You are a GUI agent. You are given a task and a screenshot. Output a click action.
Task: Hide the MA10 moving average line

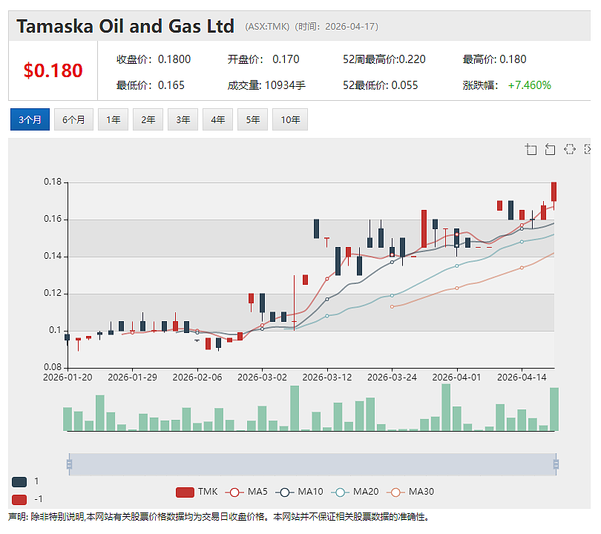click(x=299, y=492)
